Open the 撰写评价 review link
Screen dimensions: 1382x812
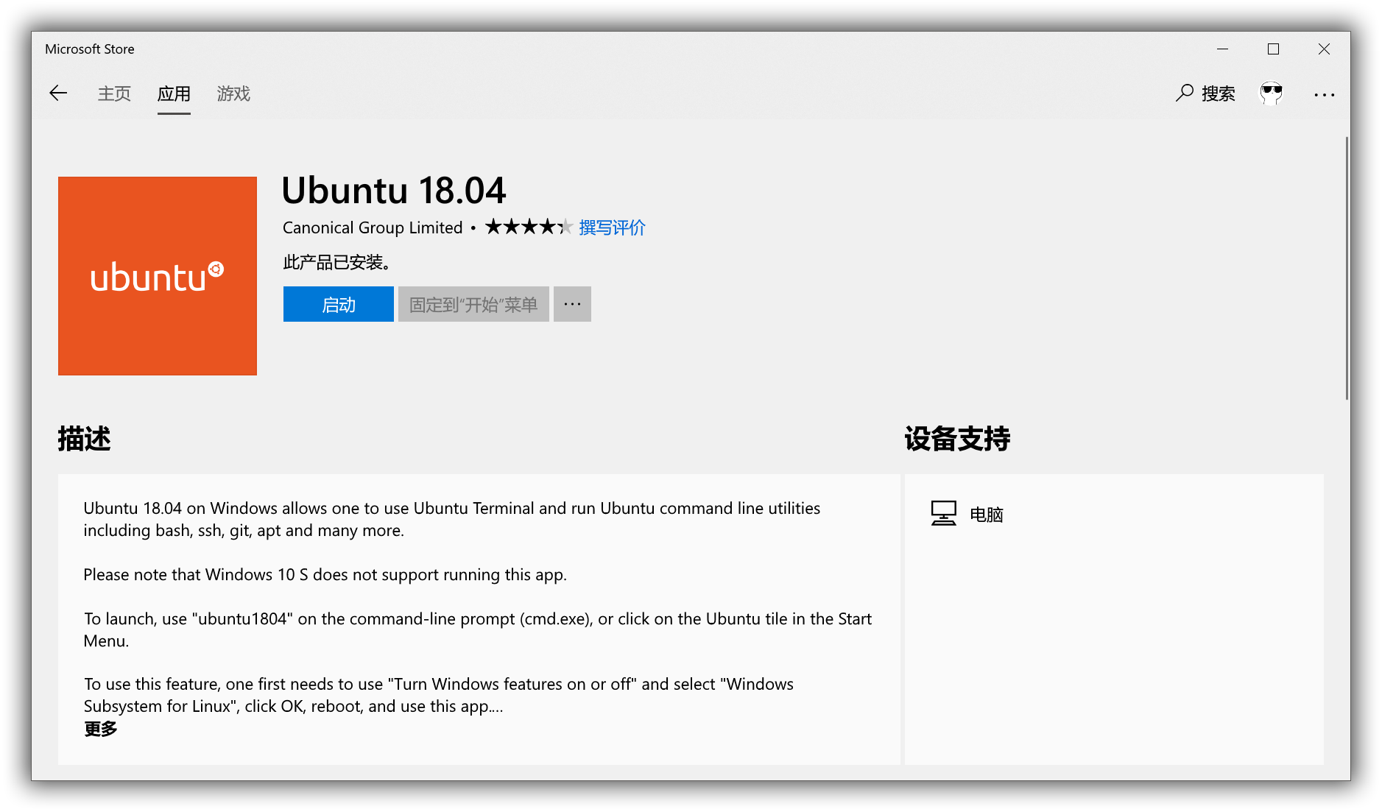click(x=612, y=227)
